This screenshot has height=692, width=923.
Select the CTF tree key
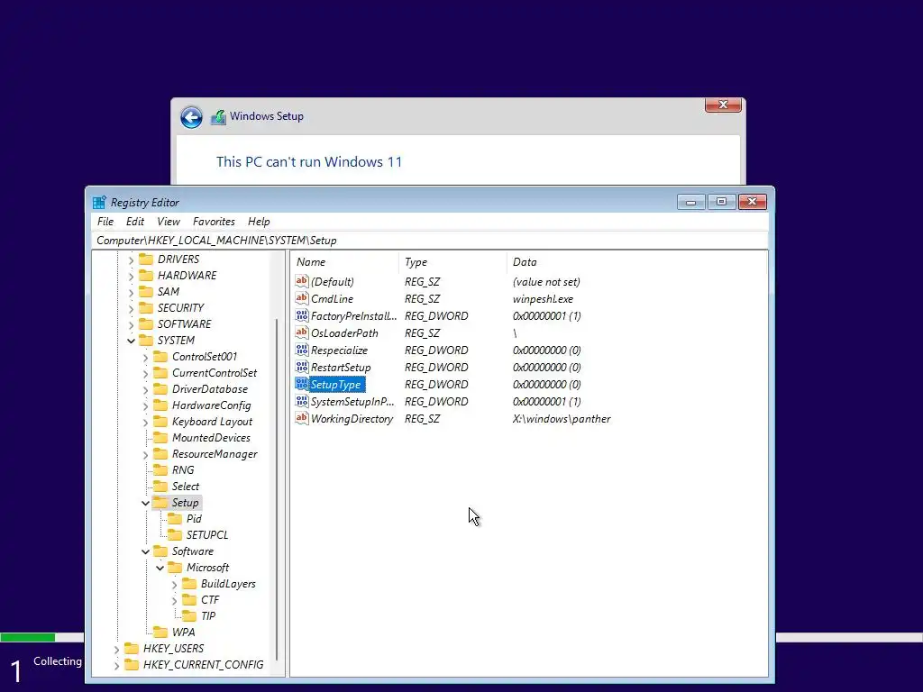click(x=209, y=599)
